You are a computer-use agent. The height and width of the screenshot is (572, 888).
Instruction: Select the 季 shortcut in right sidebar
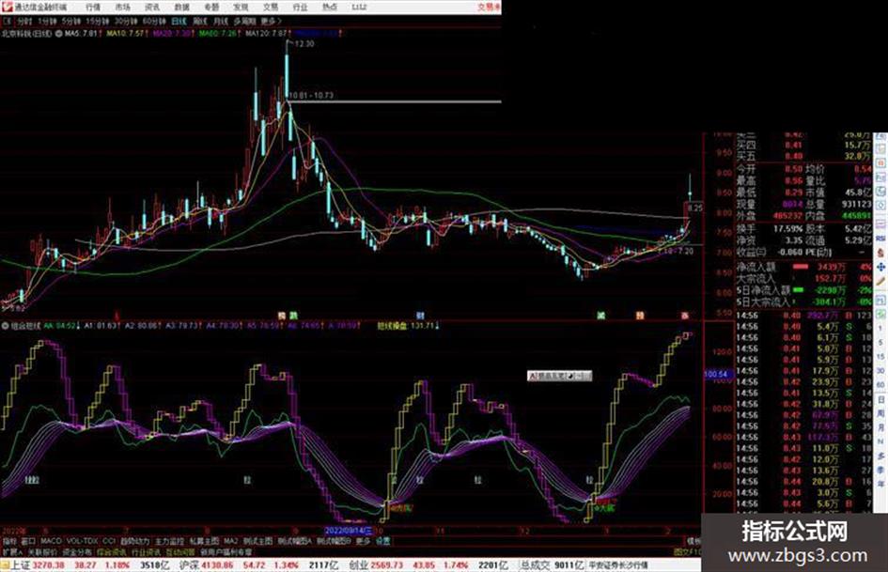point(881,470)
